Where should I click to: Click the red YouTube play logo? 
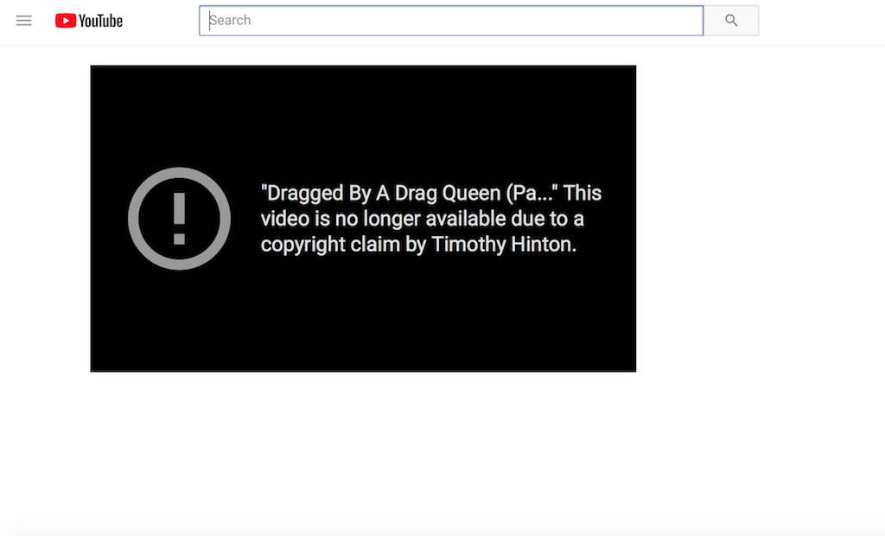click(66, 21)
